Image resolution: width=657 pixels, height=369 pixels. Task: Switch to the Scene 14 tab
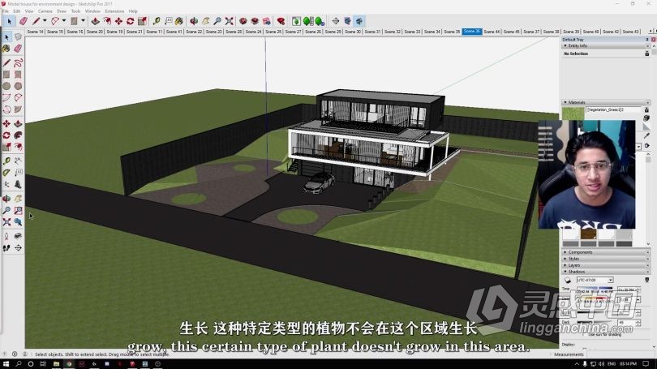tap(35, 32)
